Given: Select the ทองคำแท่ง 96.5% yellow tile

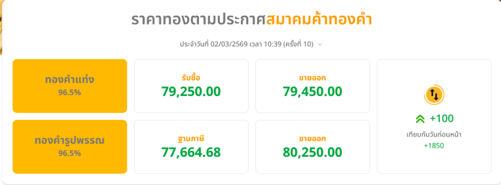Looking at the screenshot, I should (69, 86).
